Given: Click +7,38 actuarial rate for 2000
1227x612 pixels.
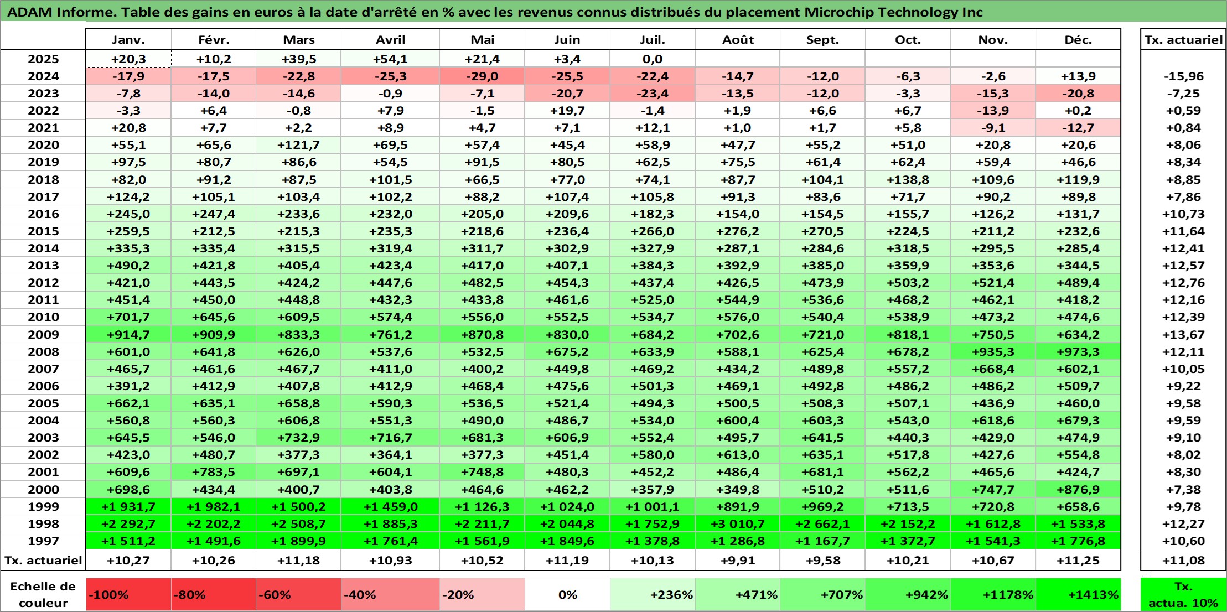Looking at the screenshot, I should [x=1183, y=490].
